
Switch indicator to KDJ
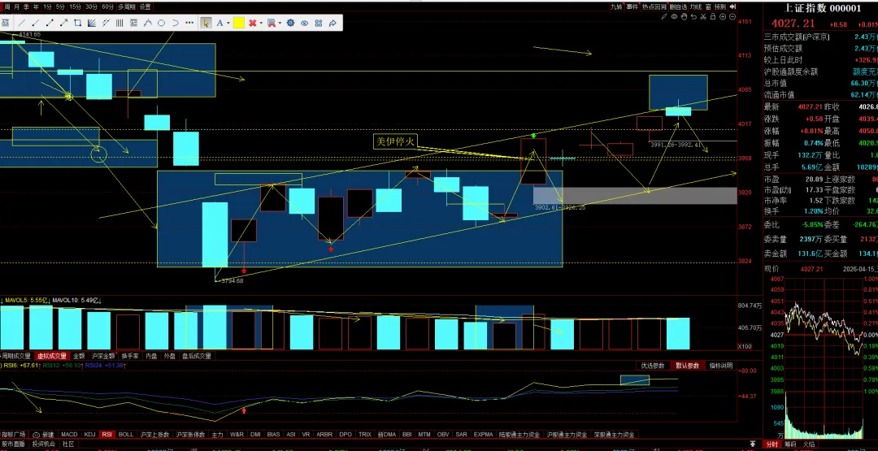[x=89, y=434]
